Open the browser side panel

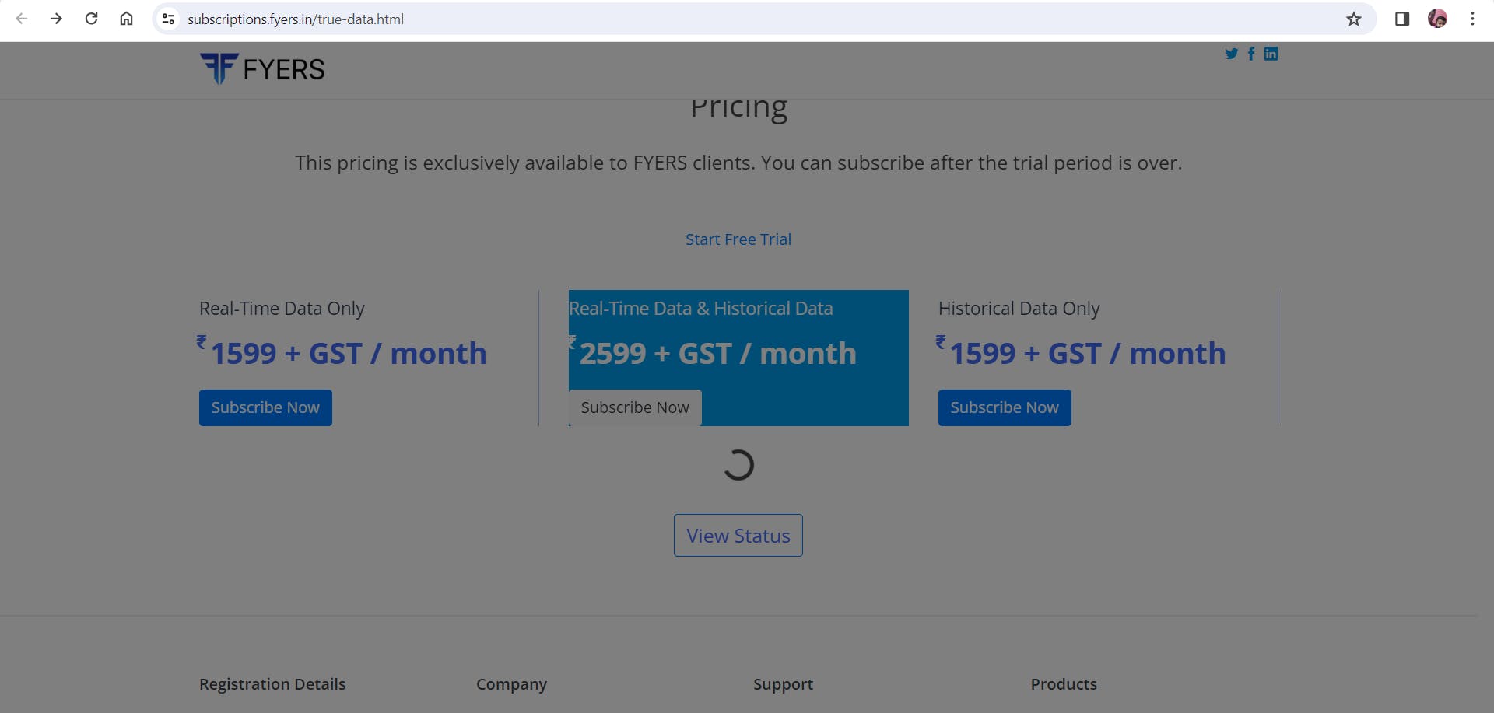coord(1402,19)
